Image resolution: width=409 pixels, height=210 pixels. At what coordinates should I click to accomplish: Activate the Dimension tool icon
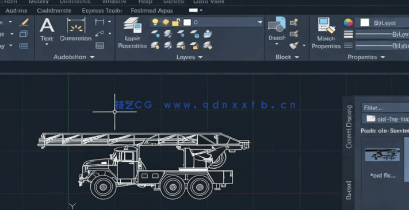(x=76, y=25)
